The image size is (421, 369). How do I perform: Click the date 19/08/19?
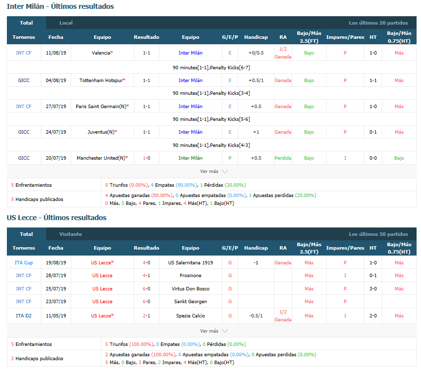[56, 262]
